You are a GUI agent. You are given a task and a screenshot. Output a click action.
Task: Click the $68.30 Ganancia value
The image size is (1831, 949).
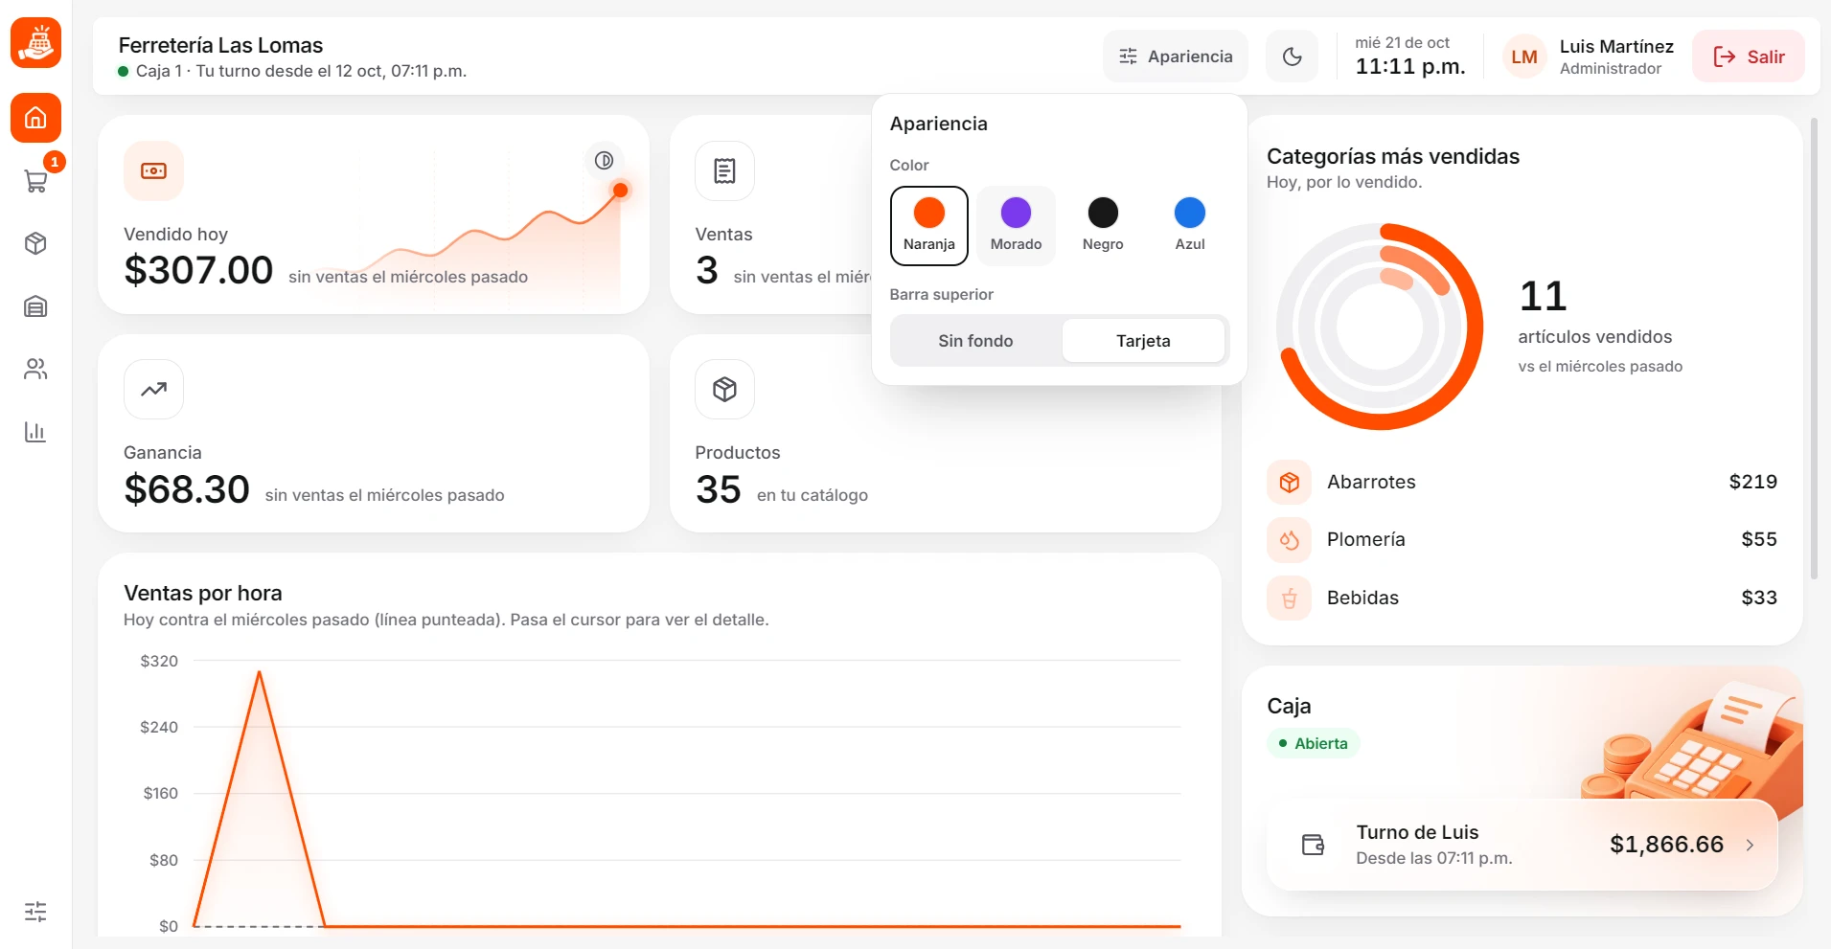pos(187,489)
